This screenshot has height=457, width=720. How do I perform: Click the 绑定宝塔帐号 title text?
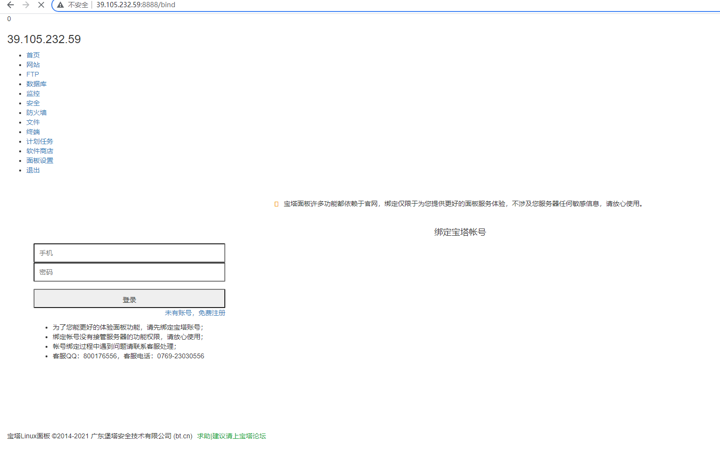pyautogui.click(x=460, y=232)
